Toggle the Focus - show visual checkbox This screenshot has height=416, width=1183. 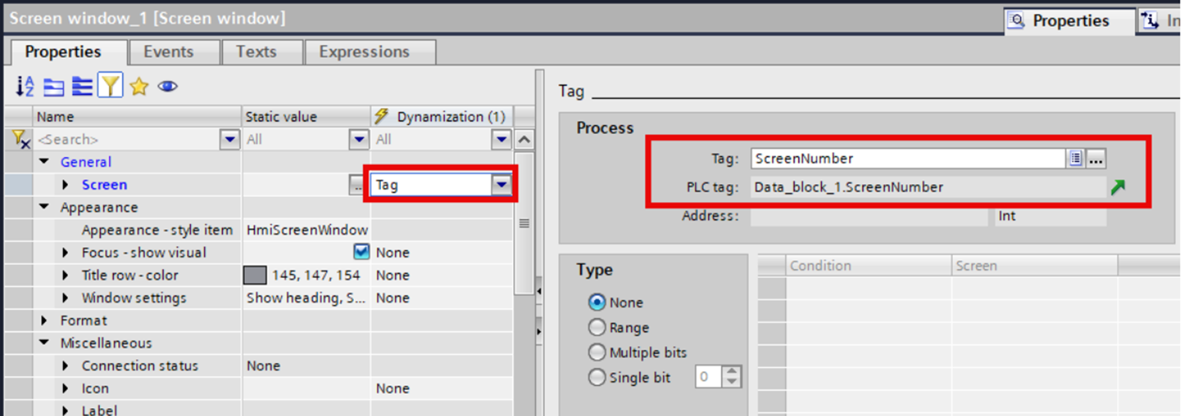point(361,252)
